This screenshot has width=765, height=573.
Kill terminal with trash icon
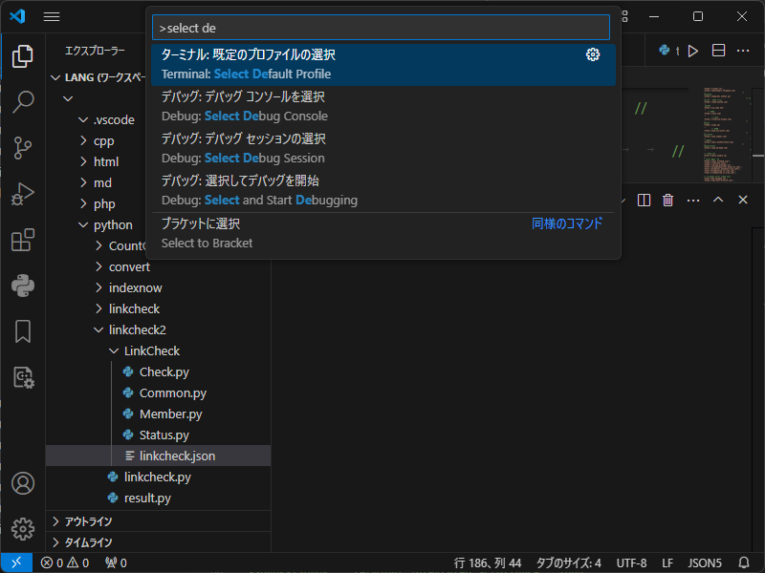point(667,201)
